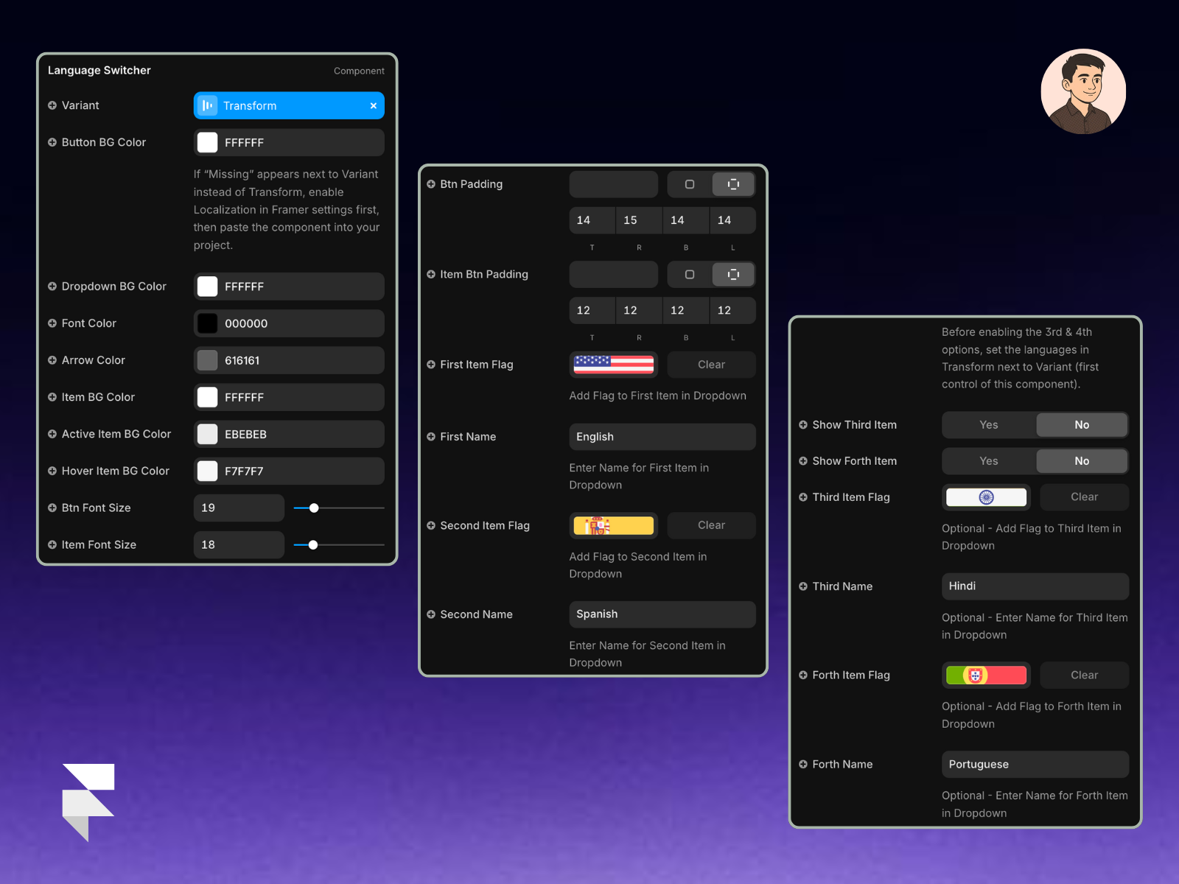Image resolution: width=1179 pixels, height=884 pixels.
Task: Click the uniform padding square icon for Btn Padding
Action: pyautogui.click(x=688, y=184)
